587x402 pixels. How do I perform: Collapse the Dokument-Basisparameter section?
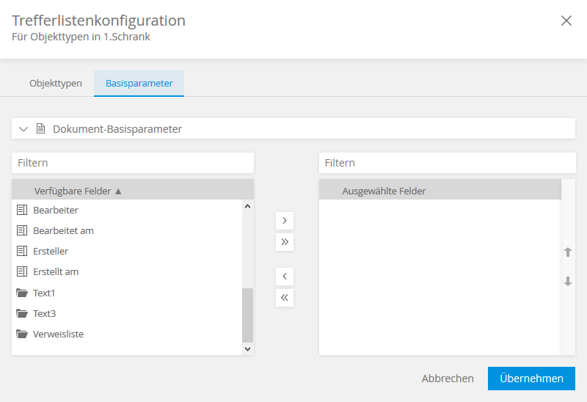click(x=23, y=129)
